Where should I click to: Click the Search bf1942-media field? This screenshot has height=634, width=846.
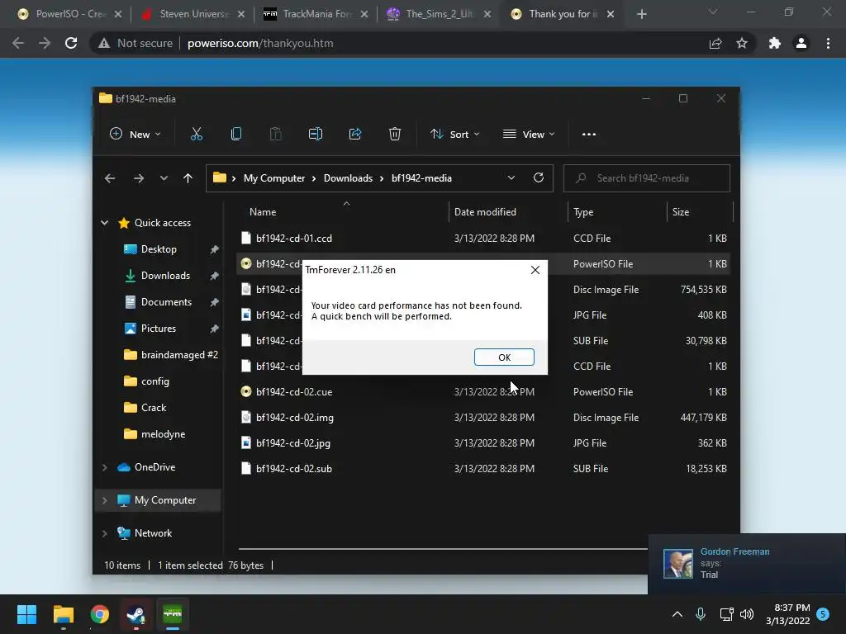[646, 178]
